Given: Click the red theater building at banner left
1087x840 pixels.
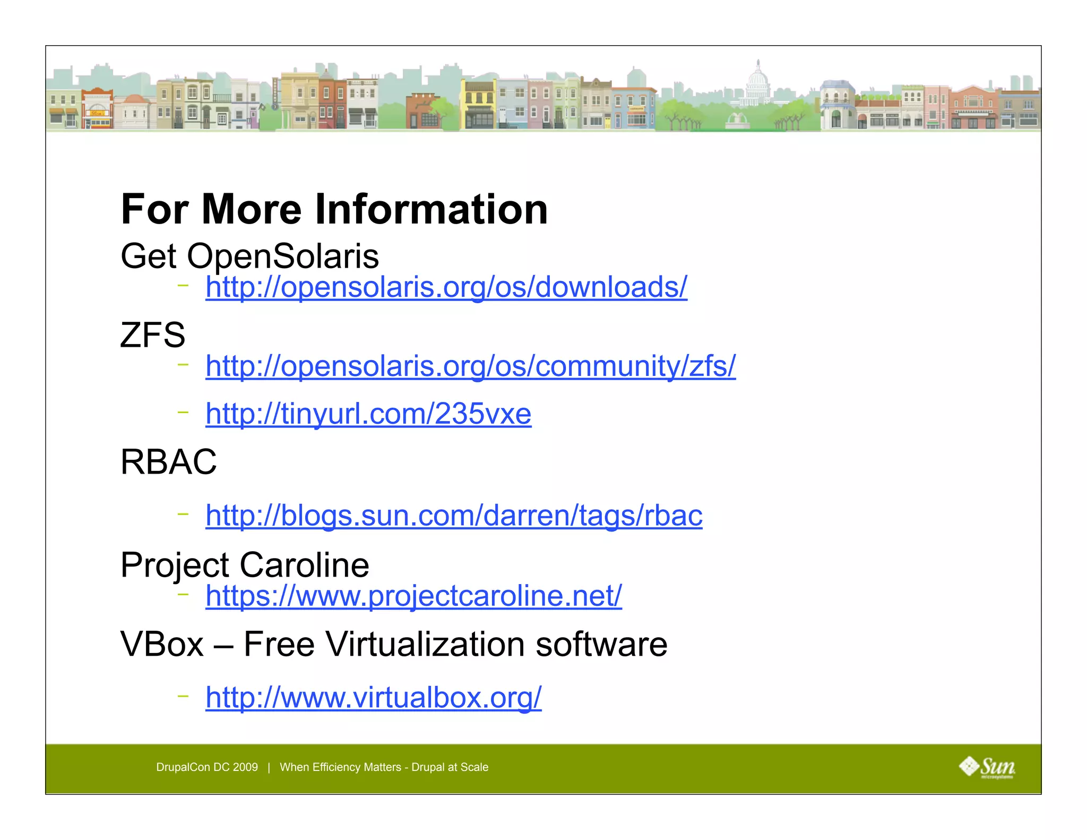Looking at the screenshot, I should pos(98,109).
